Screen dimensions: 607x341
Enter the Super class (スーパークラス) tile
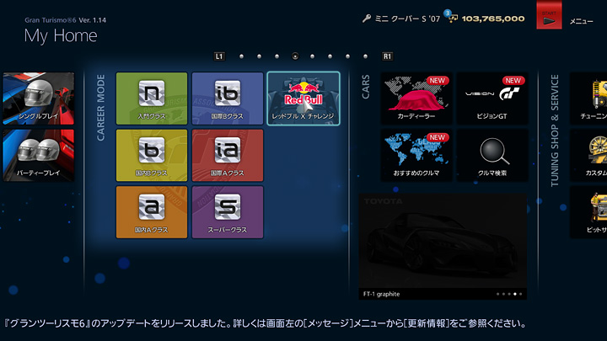[x=228, y=212]
